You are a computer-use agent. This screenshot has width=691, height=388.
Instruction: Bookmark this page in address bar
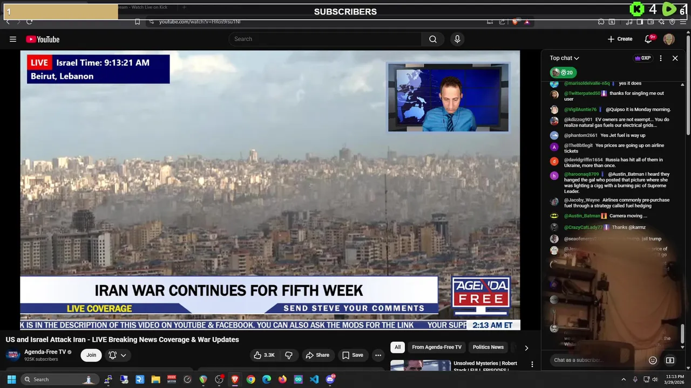[137, 22]
